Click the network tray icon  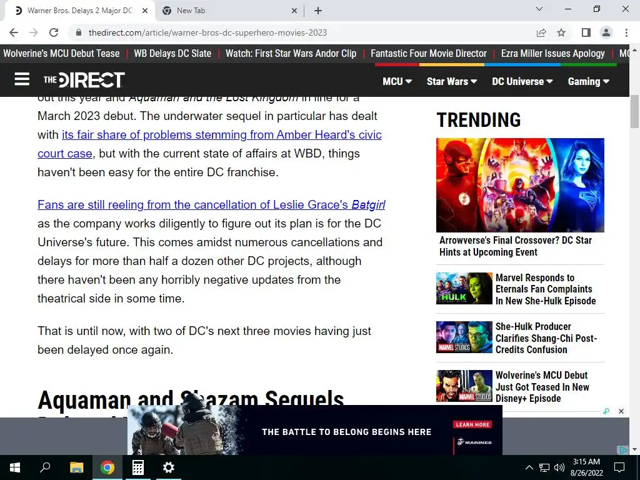click(x=544, y=467)
